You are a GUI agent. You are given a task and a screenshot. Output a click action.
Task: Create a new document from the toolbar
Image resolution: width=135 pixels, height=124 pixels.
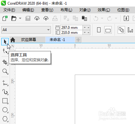tap(5, 18)
